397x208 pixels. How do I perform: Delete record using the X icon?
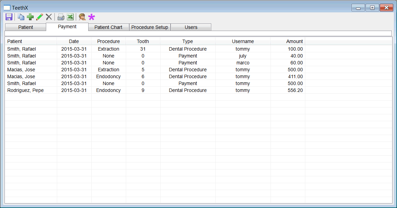pyautogui.click(x=49, y=17)
